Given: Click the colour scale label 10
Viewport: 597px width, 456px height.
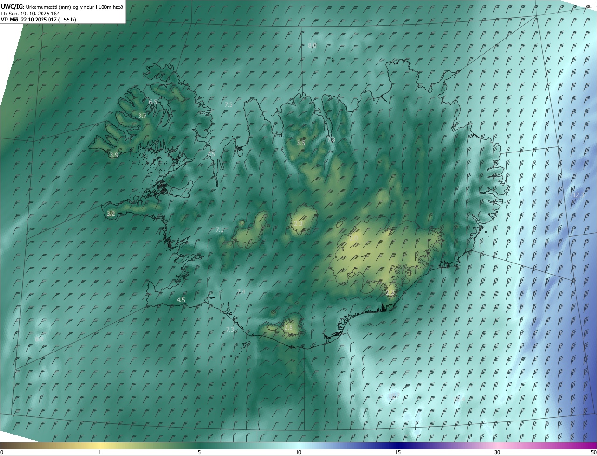Looking at the screenshot, I should tap(298, 453).
